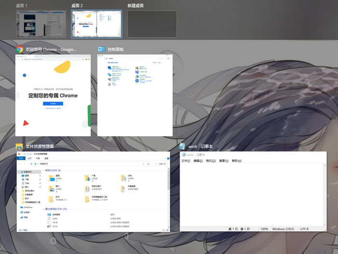Expand the File Explorer address bar history dropdown
Image resolution: width=338 pixels, height=254 pixels.
pos(143,164)
